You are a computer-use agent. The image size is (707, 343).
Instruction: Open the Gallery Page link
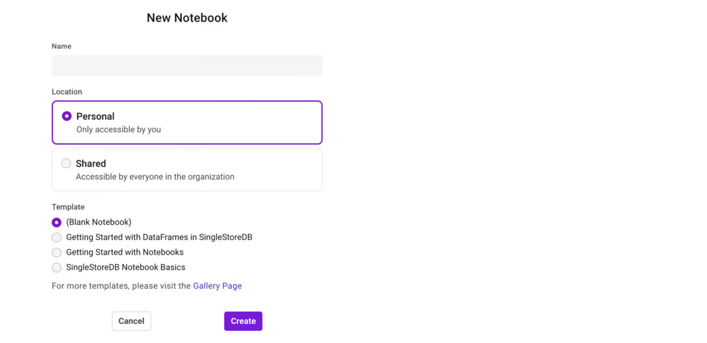(217, 286)
